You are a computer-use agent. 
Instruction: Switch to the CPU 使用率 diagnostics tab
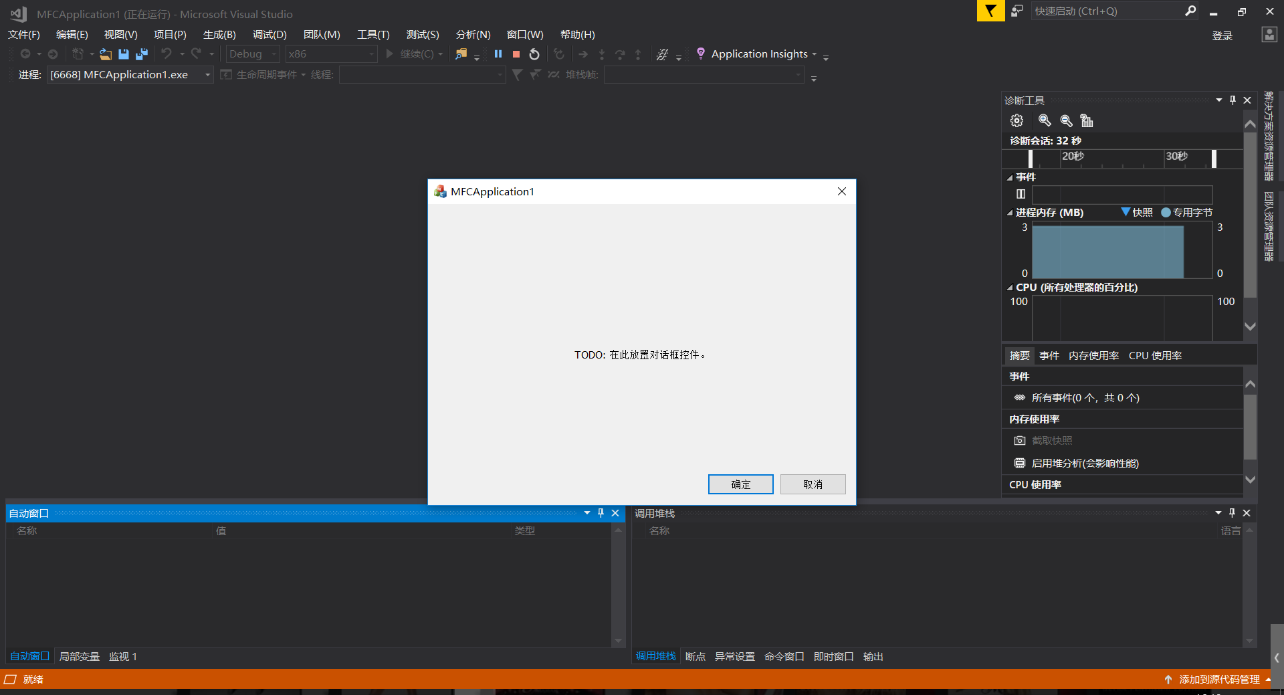point(1155,355)
